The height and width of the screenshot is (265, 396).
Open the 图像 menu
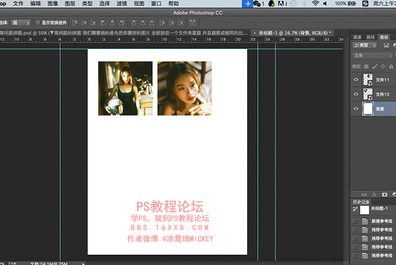pos(53,3)
